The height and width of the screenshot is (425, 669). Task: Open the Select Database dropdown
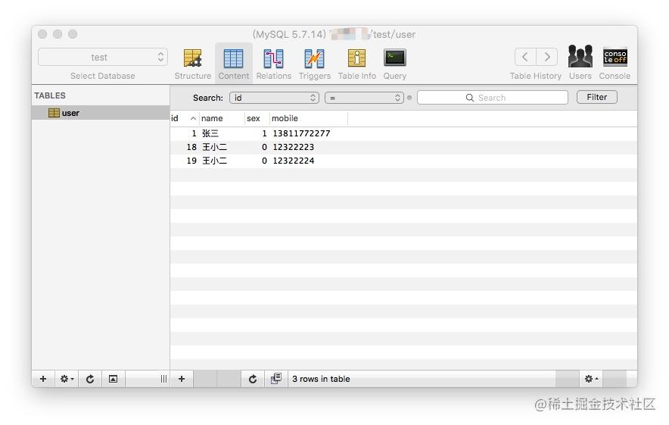coord(103,58)
